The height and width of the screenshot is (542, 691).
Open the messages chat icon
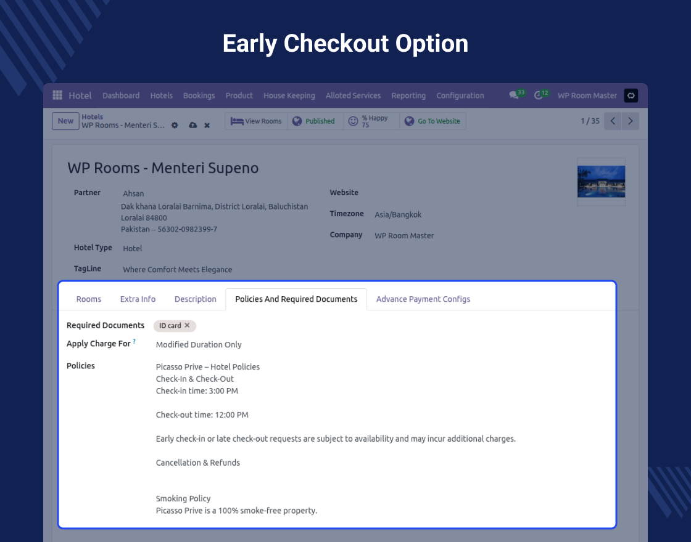pyautogui.click(x=513, y=95)
